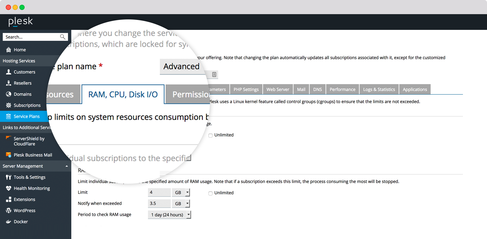Open Period to check RAM usage dropdown
This screenshot has height=239, width=487.
click(169, 215)
